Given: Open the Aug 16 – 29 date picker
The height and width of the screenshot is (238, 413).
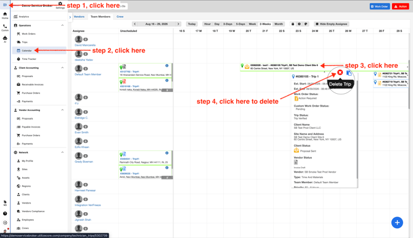Looking at the screenshot, I should pyautogui.click(x=157, y=24).
